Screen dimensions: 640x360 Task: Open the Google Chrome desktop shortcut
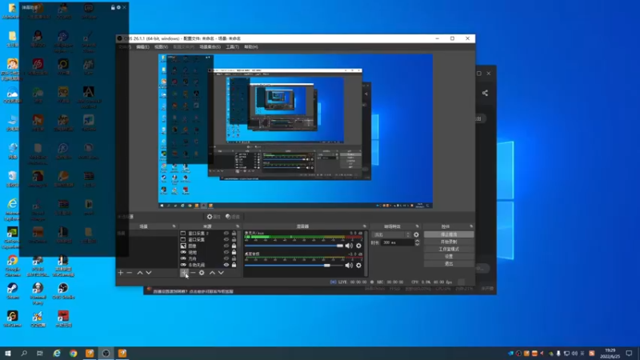(13, 266)
